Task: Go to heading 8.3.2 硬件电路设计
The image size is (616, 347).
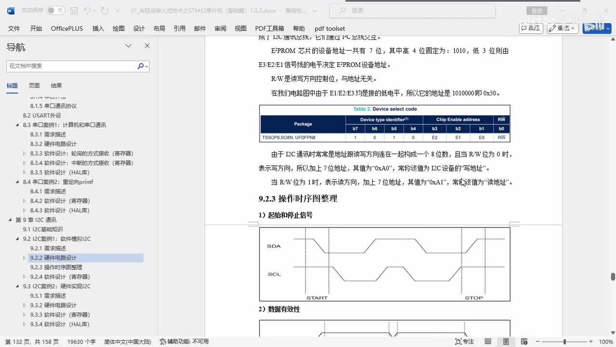Action: pyautogui.click(x=54, y=144)
